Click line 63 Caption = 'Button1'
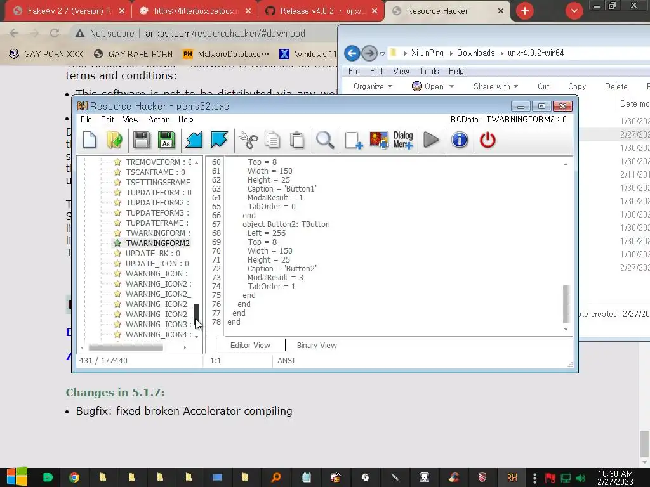 [282, 189]
